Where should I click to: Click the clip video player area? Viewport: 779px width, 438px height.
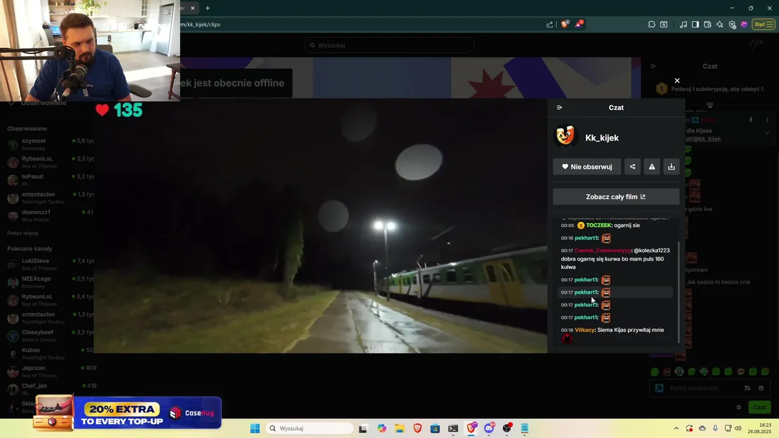[321, 226]
